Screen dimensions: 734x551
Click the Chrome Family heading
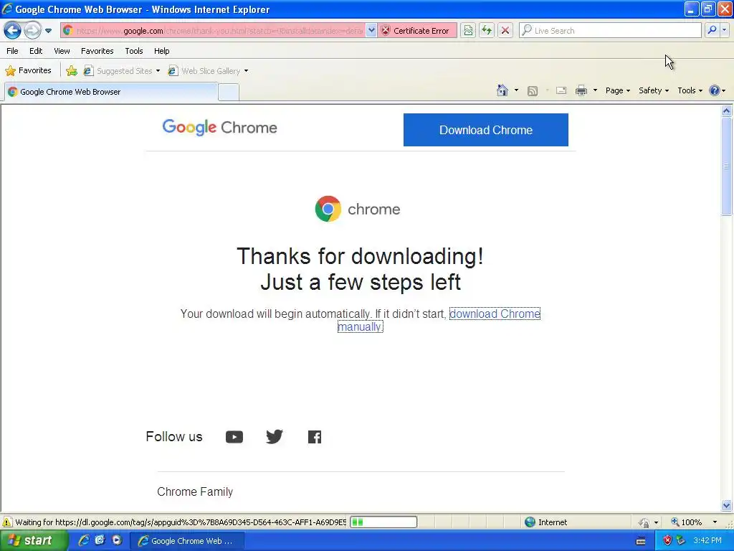click(195, 491)
